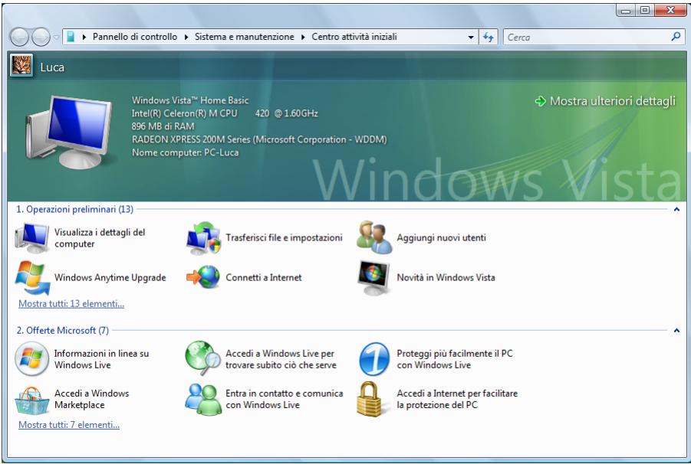Open the Windows Anytime Upgrade icon
Image resolution: width=691 pixels, height=464 pixels.
pyautogui.click(x=32, y=277)
